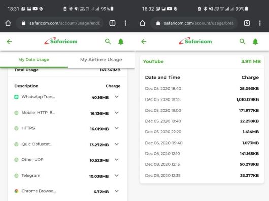Tap the Chrome Browse... row icon
Screen dimensions: 269x201
click(x=16, y=191)
